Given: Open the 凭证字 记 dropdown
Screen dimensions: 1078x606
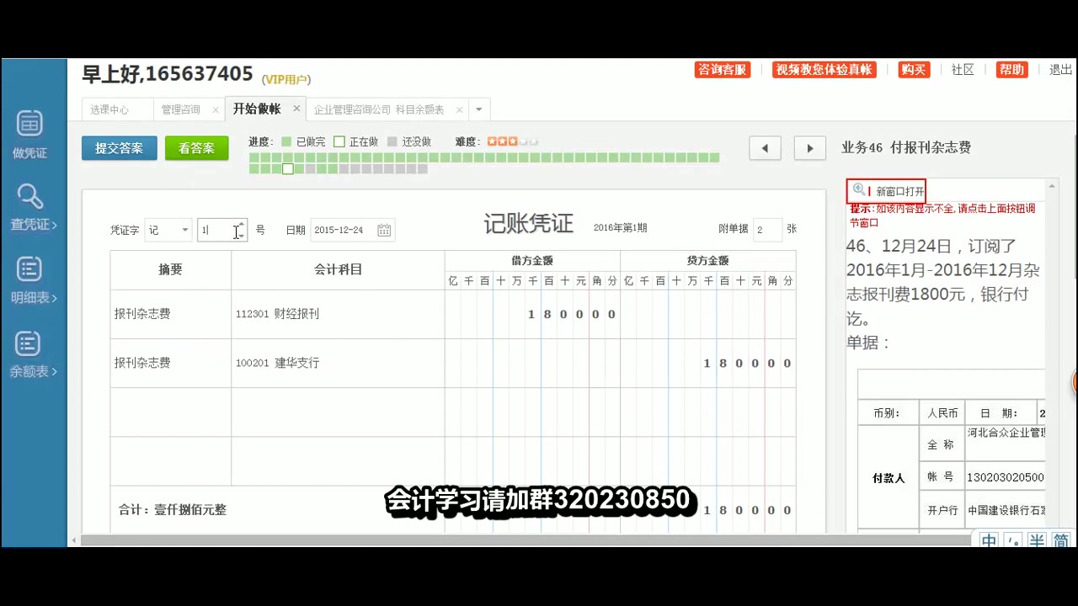Looking at the screenshot, I should pyautogui.click(x=168, y=230).
